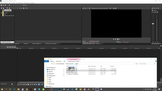This screenshot has height=91, width=162.
Task: Refresh the Explorer folder view
Action: 137,64
